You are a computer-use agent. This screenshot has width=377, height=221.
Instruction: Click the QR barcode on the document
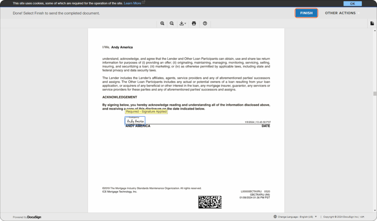pyautogui.click(x=210, y=202)
